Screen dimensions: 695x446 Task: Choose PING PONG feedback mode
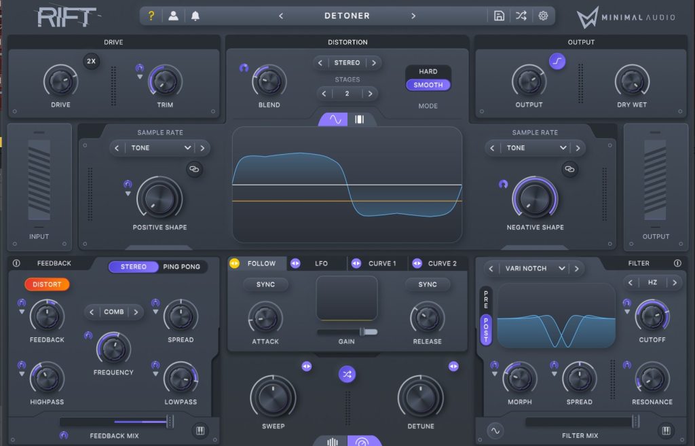pyautogui.click(x=181, y=267)
